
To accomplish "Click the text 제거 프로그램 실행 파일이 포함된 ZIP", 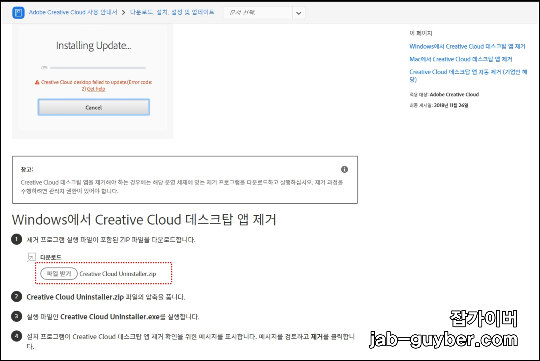I will pos(78,240).
